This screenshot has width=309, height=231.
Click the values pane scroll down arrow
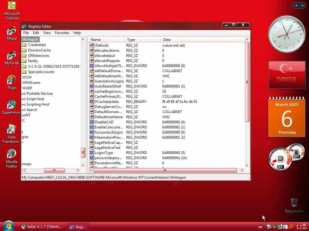(x=247, y=165)
